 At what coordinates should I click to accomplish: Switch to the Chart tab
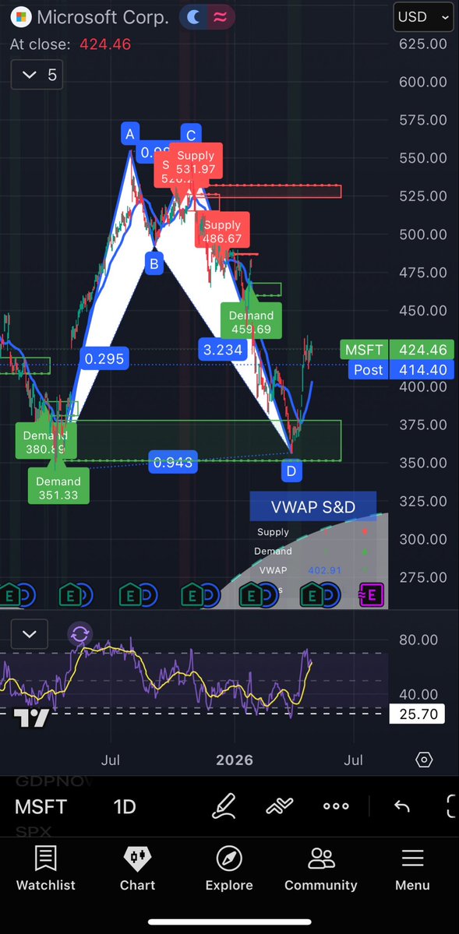click(138, 869)
